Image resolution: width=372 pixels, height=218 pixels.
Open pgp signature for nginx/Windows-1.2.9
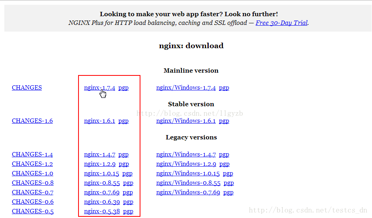coord(224,164)
